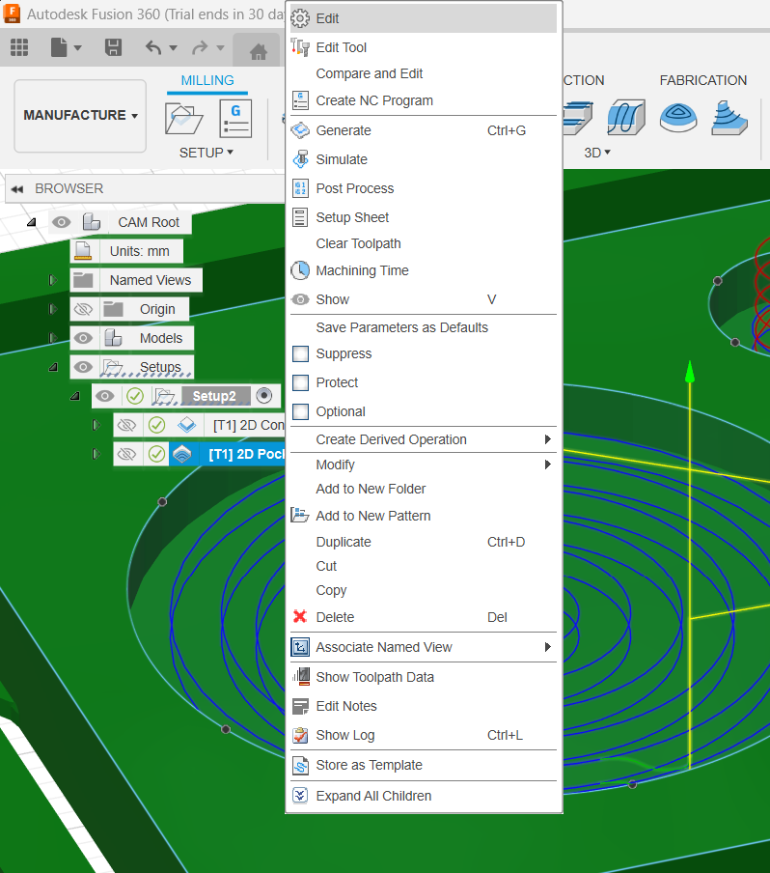Click the Edit Notes icon
Viewport: 770px width, 873px height.
click(x=300, y=706)
